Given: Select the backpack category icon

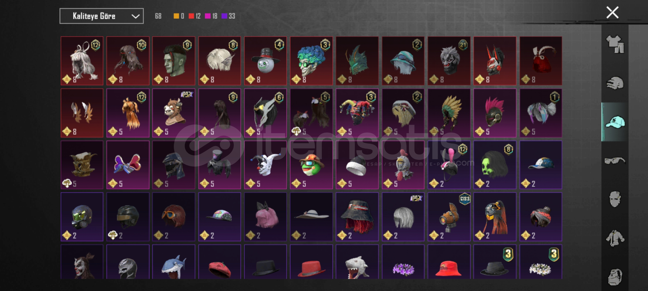Looking at the screenshot, I should click(x=615, y=277).
